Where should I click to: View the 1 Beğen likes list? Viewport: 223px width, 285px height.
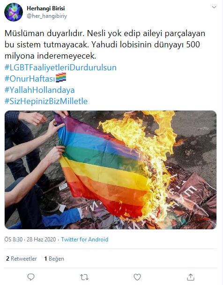point(54,259)
